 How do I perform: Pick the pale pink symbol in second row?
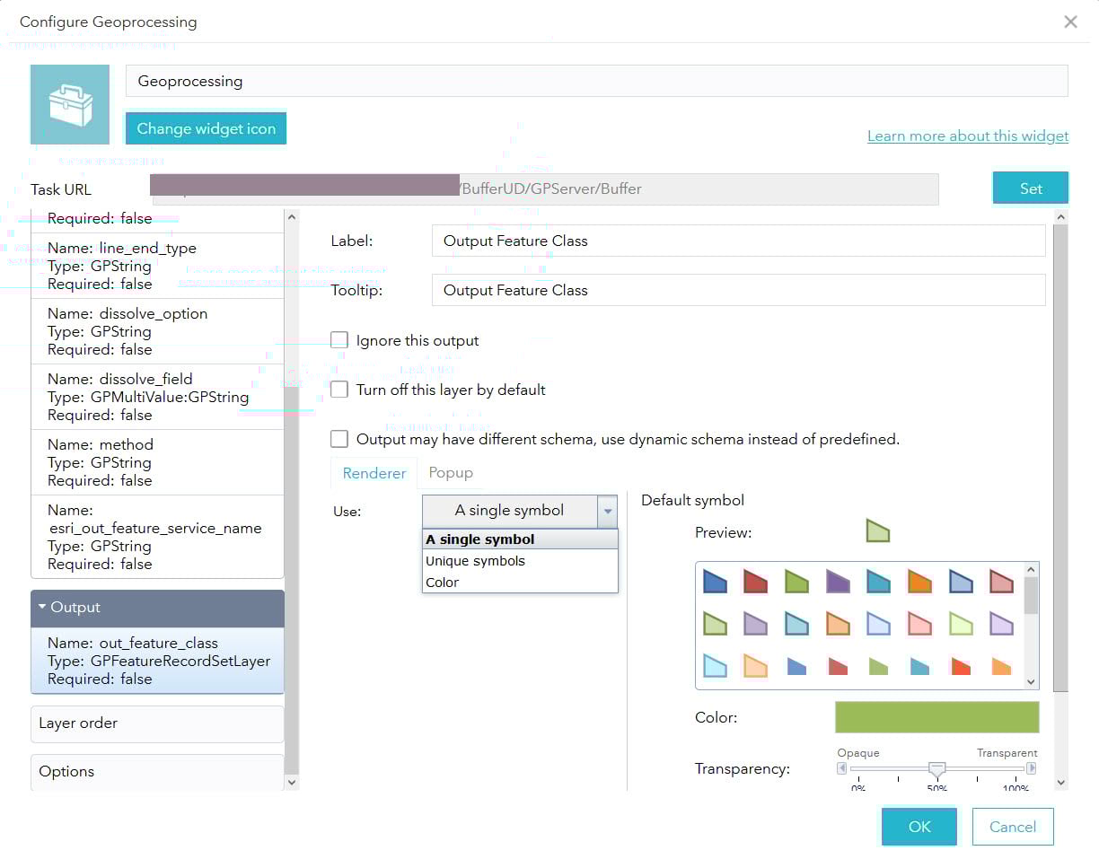pyautogui.click(x=919, y=623)
